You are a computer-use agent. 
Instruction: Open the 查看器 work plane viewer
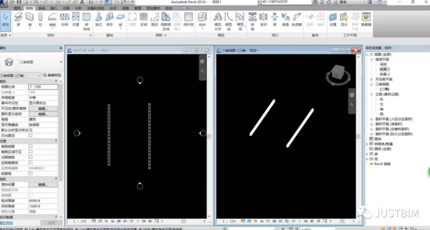[x=366, y=20]
